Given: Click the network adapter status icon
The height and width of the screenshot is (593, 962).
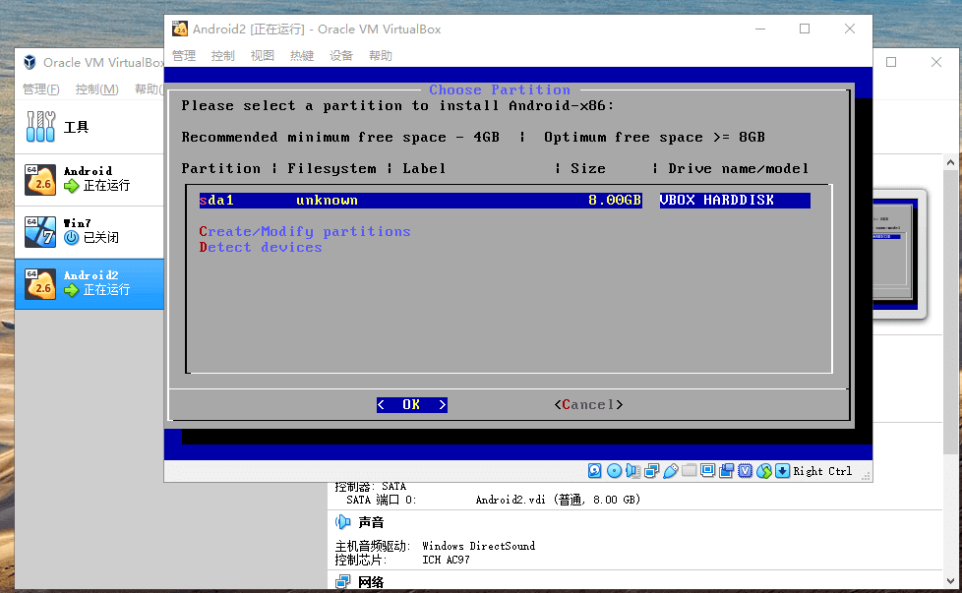Looking at the screenshot, I should tap(651, 471).
